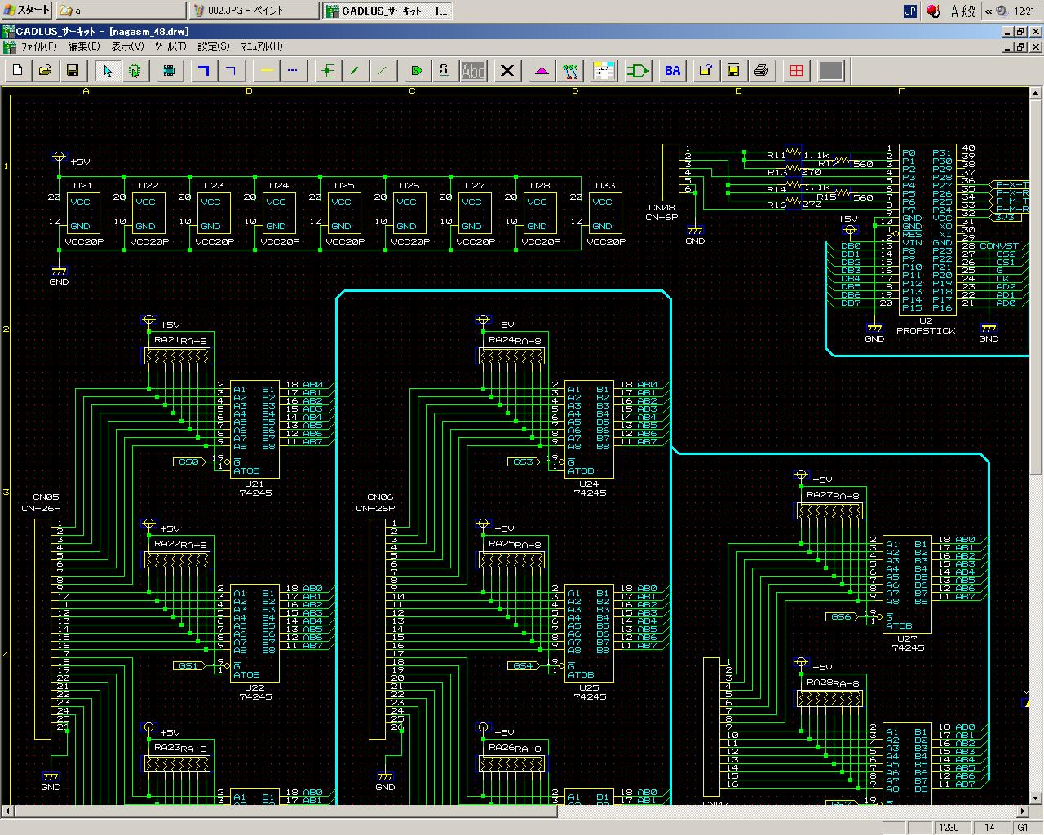1044x835 pixels.
Task: Click the blue BA toolbar icon
Action: pyautogui.click(x=672, y=71)
